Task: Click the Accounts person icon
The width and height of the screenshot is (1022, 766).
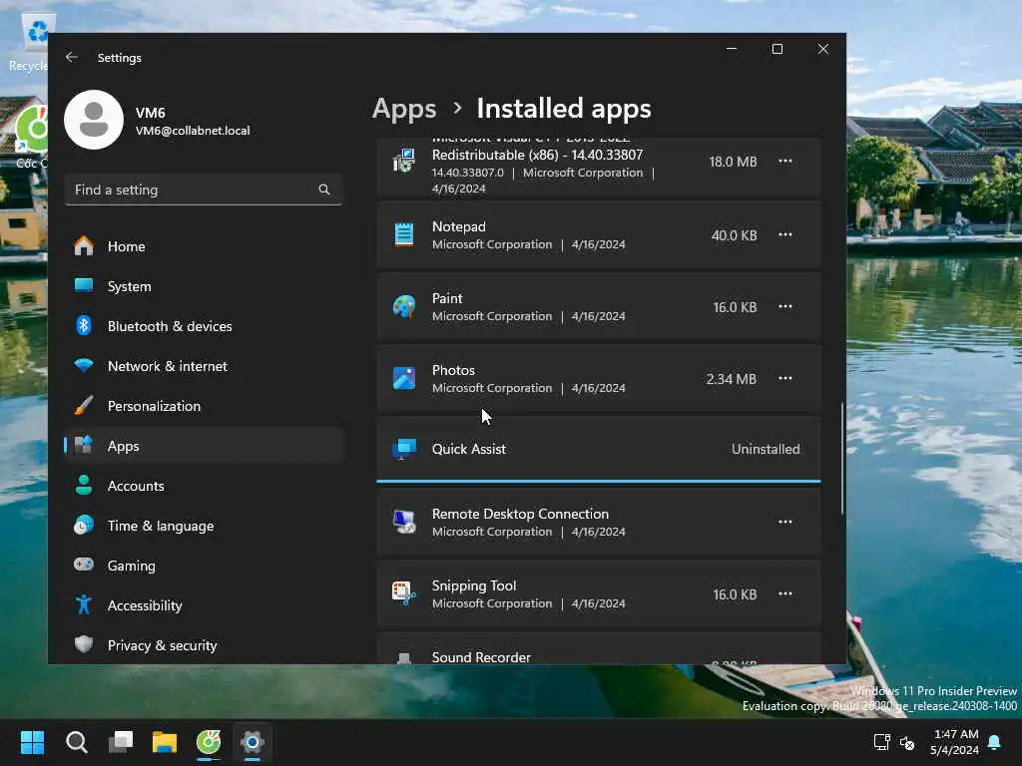Action: pyautogui.click(x=84, y=486)
